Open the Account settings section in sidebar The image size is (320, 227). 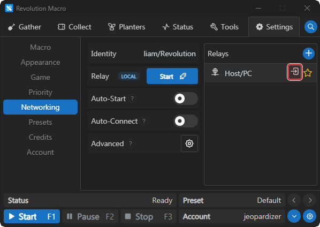(x=41, y=152)
